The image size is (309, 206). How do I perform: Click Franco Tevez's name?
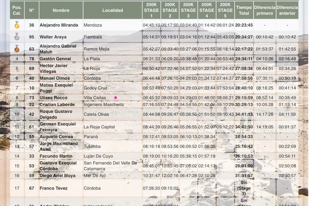pyautogui.click(x=53, y=188)
